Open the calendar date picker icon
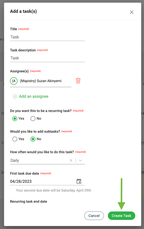The height and width of the screenshot is (229, 144). pos(79,181)
